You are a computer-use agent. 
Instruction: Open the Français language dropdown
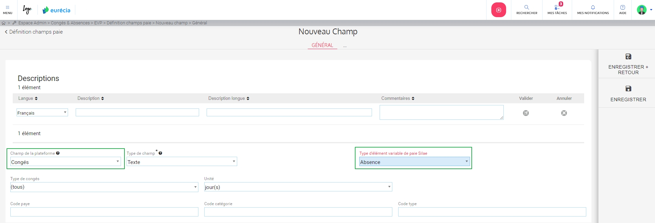click(x=42, y=113)
